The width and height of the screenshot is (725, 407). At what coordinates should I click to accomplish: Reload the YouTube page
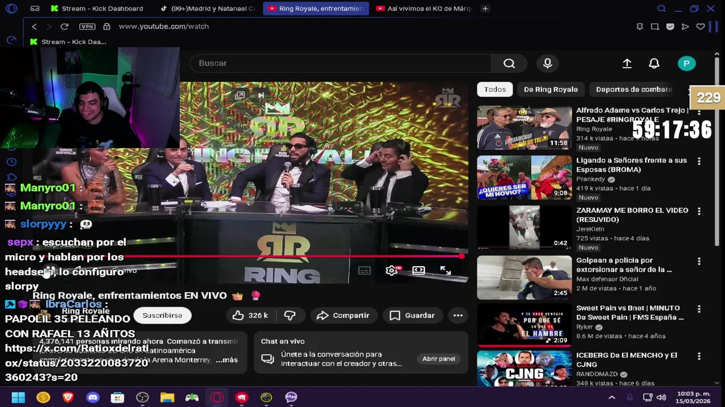pyautogui.click(x=65, y=27)
